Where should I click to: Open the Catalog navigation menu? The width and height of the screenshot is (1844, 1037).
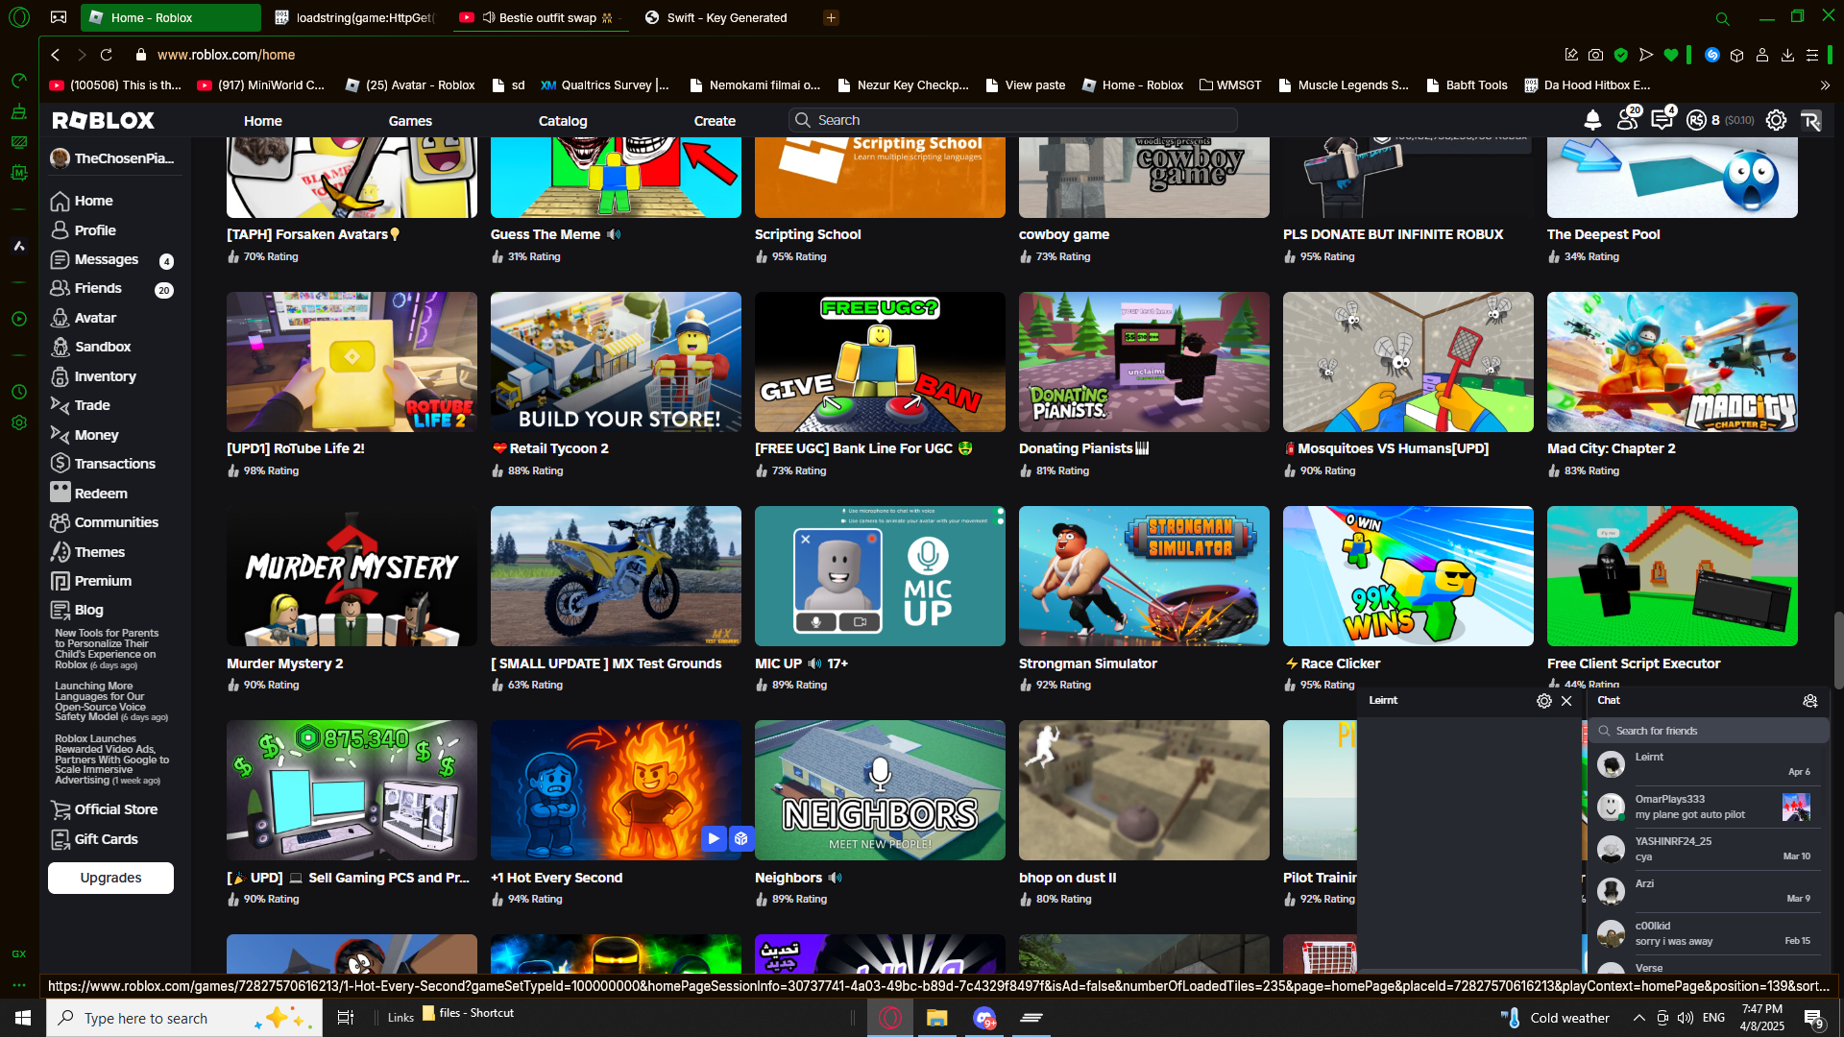(562, 121)
